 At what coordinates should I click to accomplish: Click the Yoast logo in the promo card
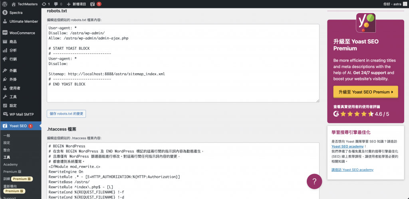click(366, 23)
